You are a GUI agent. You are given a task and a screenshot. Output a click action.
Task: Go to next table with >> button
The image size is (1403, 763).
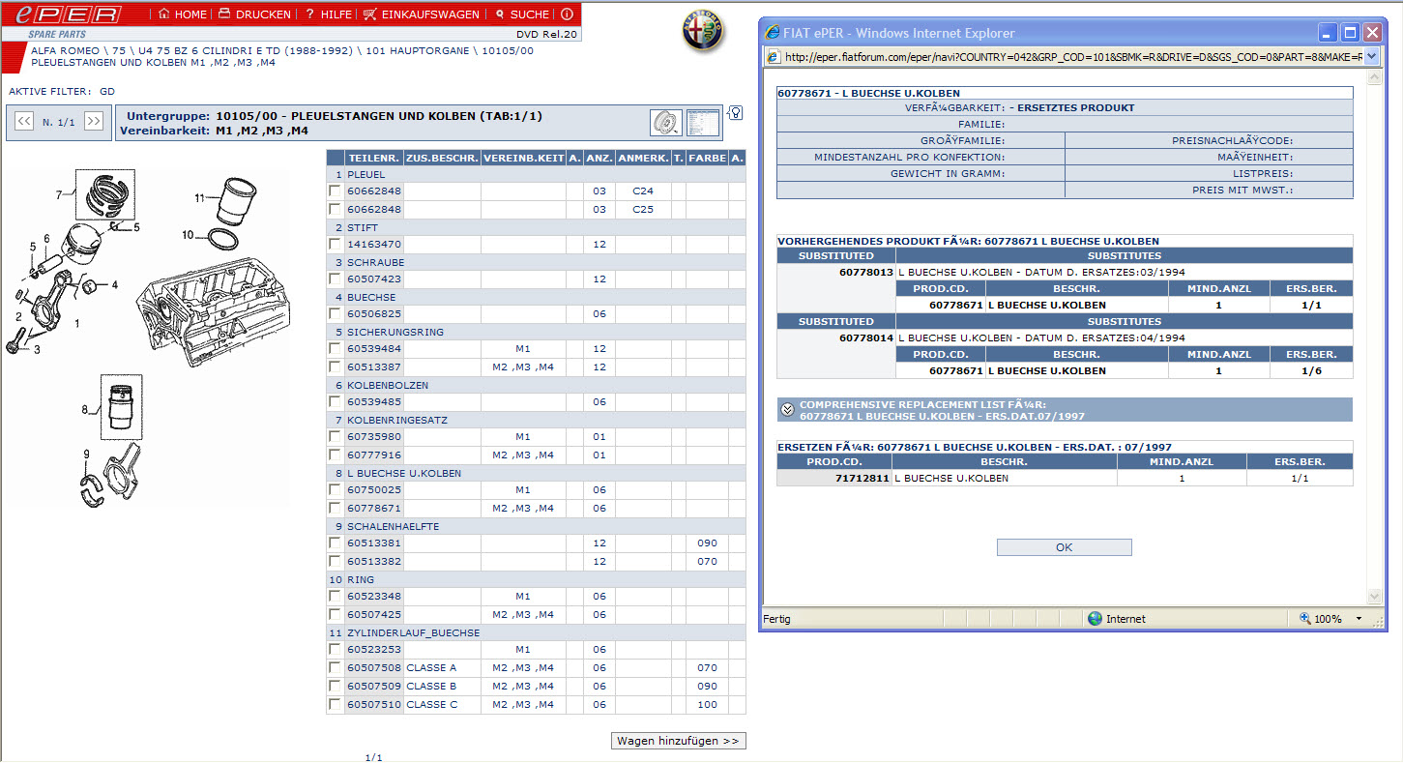(x=94, y=122)
